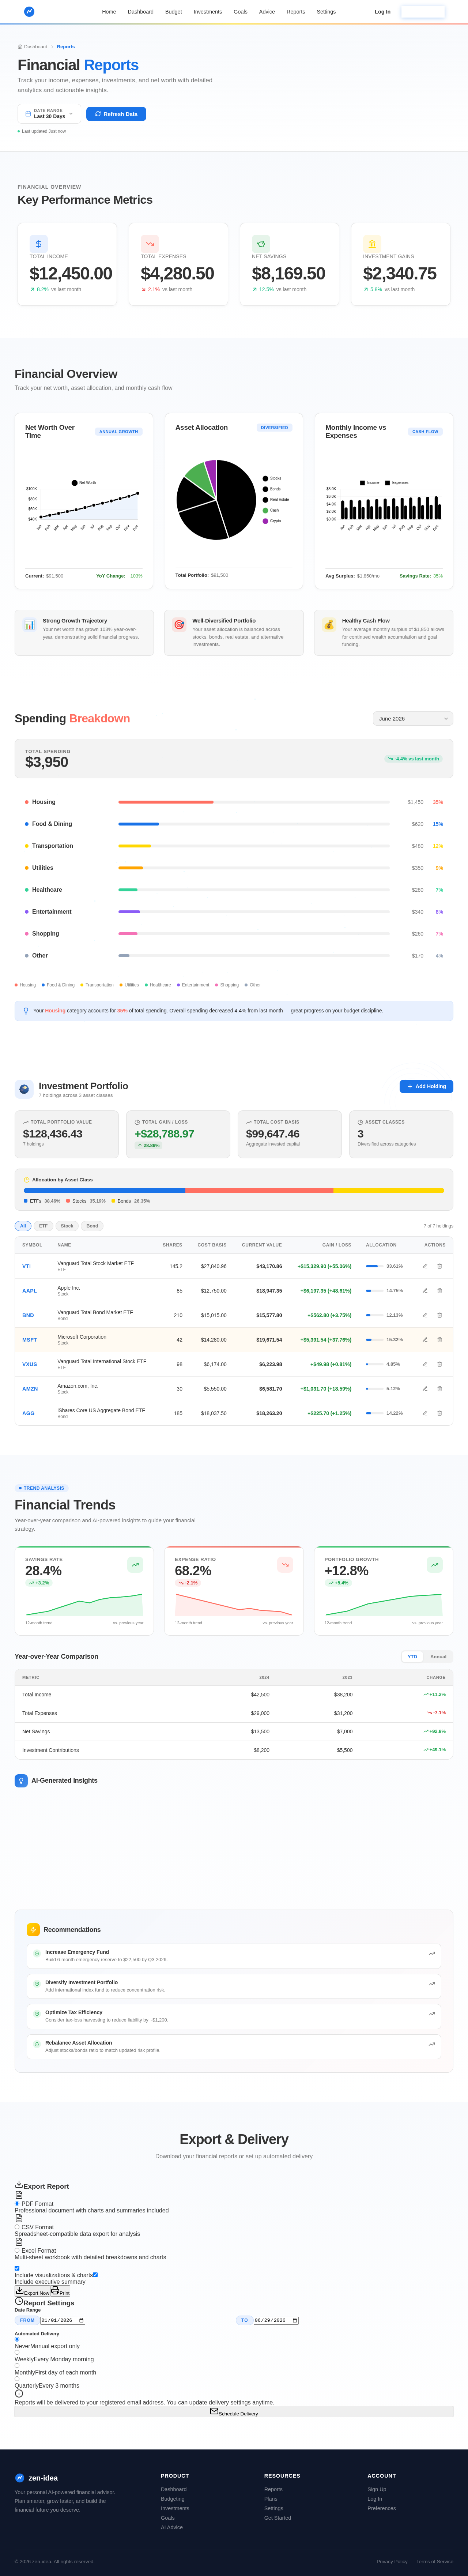Viewport: 468px width, 2576px height.
Task: Open the Reports tab in top navigation
Action: pyautogui.click(x=296, y=12)
